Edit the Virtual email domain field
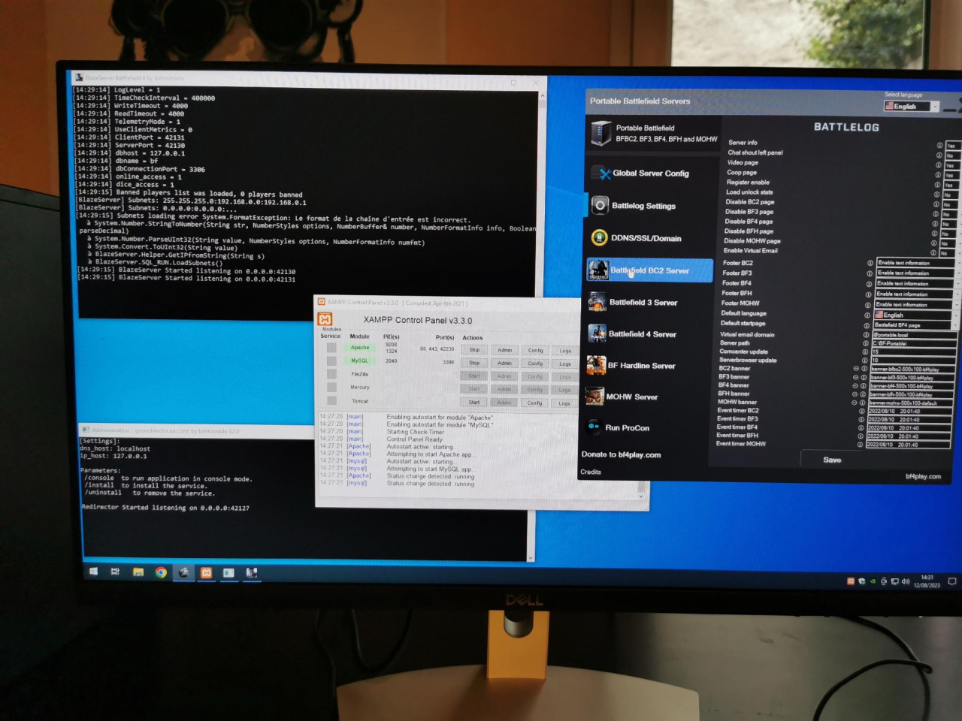Screen dimensions: 962x721 point(914,335)
